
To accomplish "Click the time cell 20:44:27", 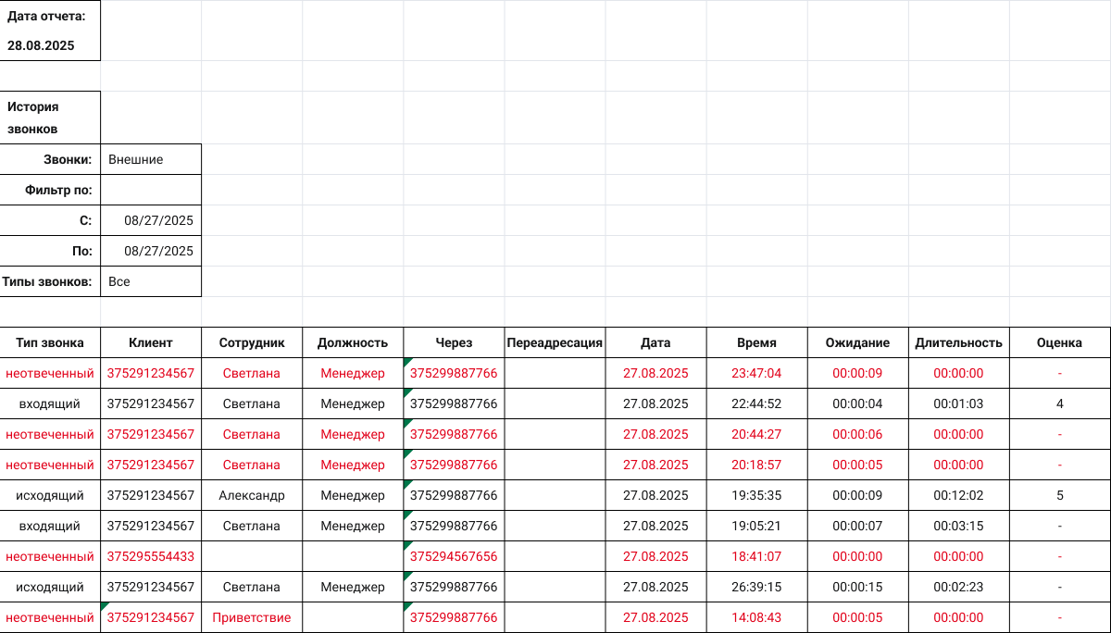I will point(756,434).
